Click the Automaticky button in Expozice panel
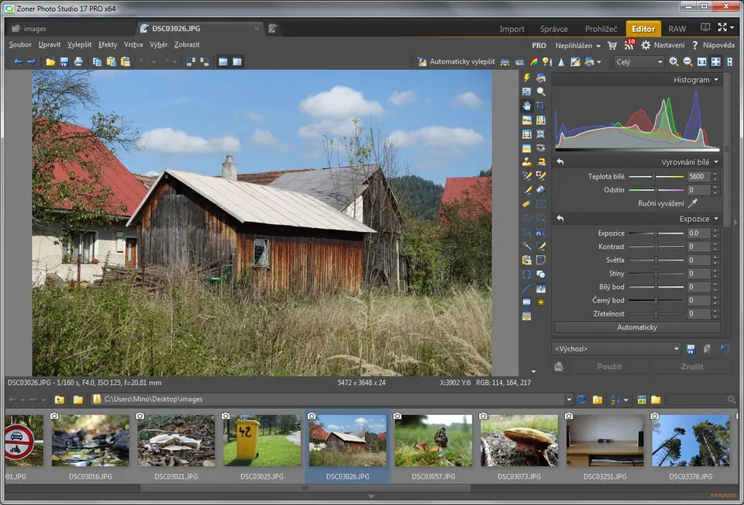Screen dimensions: 744x505 [x=636, y=327]
